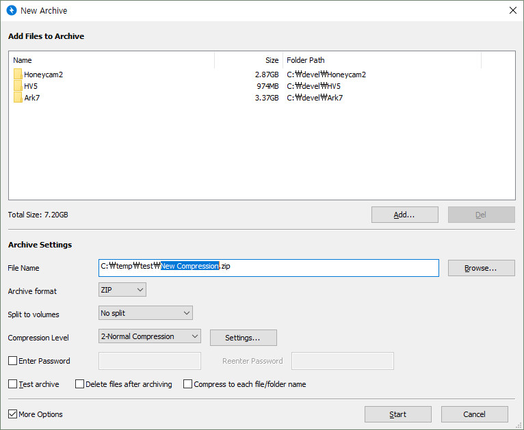Image resolution: width=524 pixels, height=430 pixels.
Task: Click the Add... button
Action: click(x=405, y=215)
